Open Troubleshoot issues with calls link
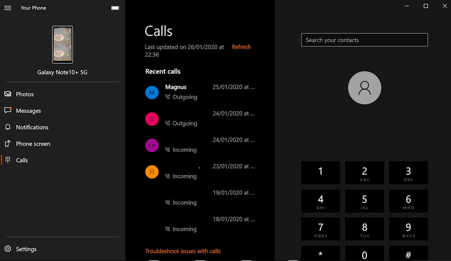This screenshot has height=261, width=451. pyautogui.click(x=183, y=251)
